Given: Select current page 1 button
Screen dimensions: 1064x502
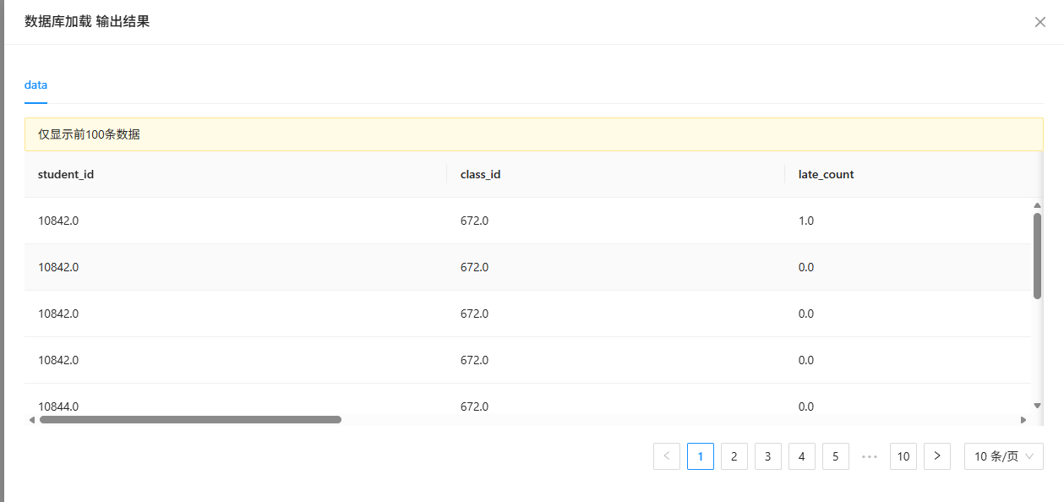Looking at the screenshot, I should (x=701, y=456).
